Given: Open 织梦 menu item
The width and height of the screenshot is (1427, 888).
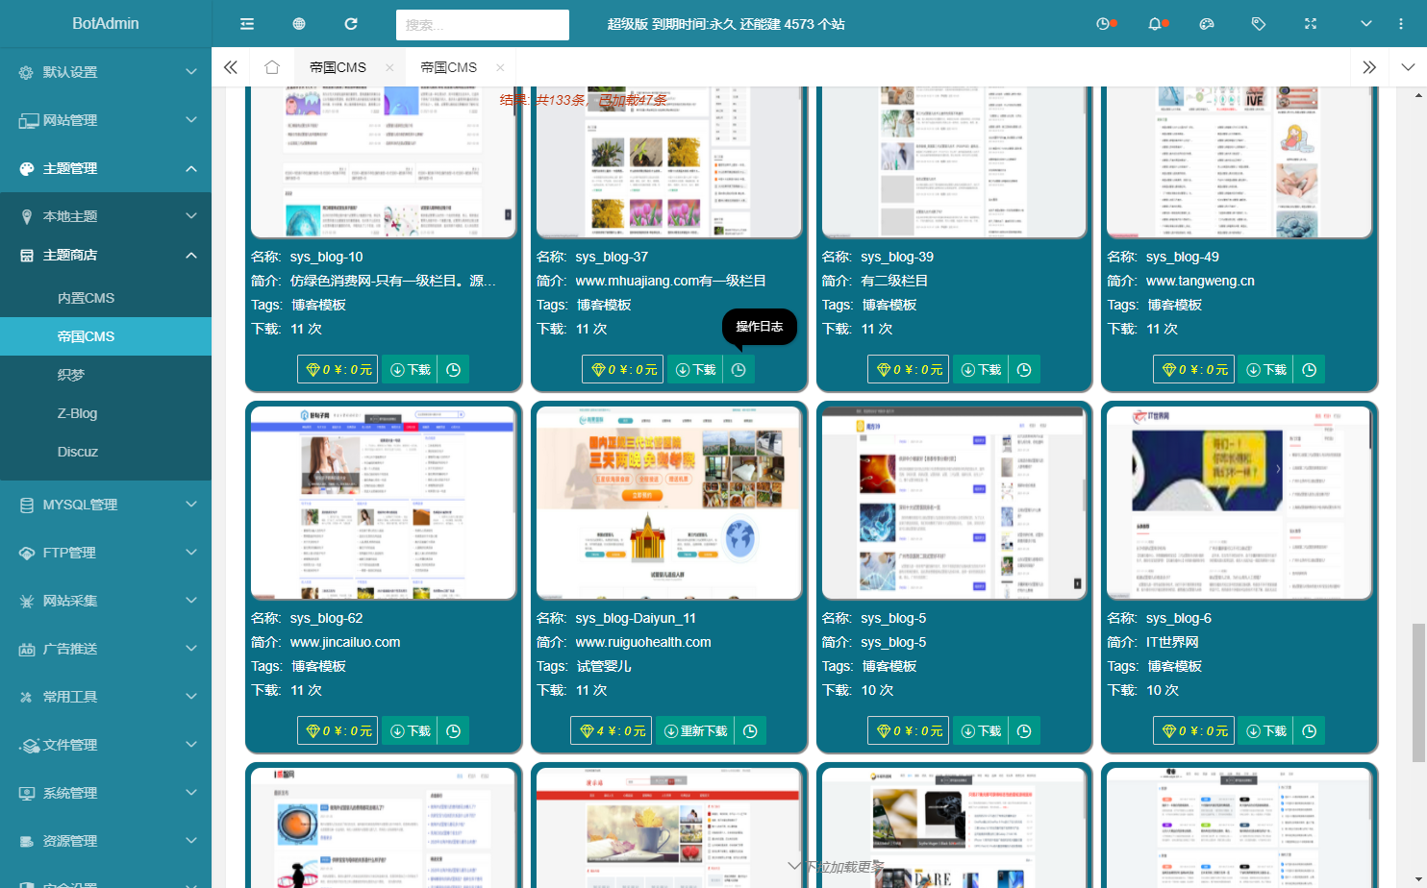Looking at the screenshot, I should (106, 375).
